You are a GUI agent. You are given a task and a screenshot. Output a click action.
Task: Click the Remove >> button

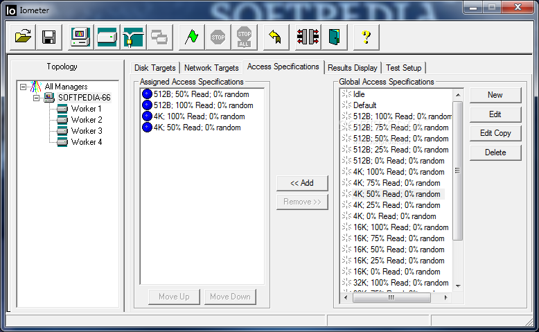[x=302, y=202]
